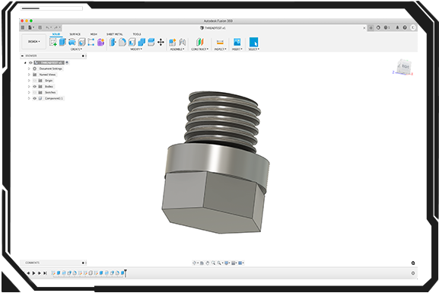Screen dimensions: 439x293
Task: Toggle visibility of the Origin folder
Action: coord(35,81)
